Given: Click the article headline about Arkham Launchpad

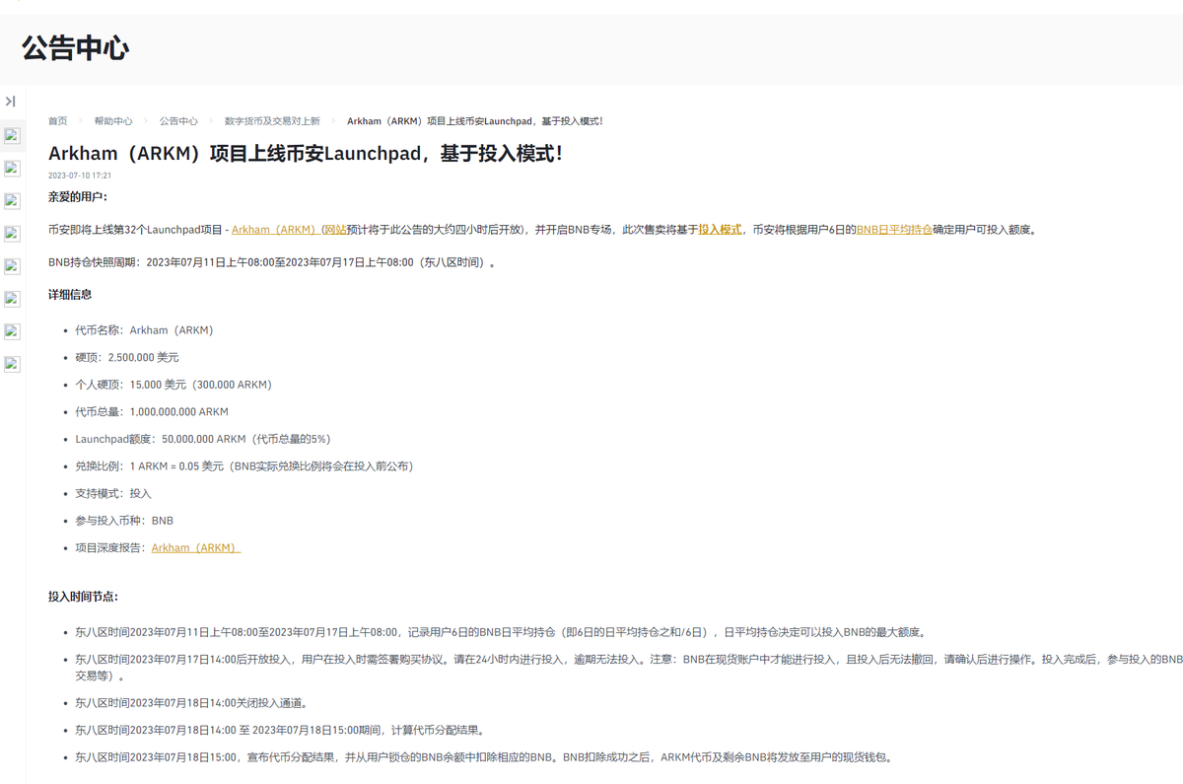Looking at the screenshot, I should point(306,154).
